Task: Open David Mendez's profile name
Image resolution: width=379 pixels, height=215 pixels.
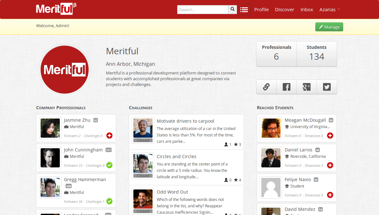Action: pyautogui.click(x=300, y=209)
